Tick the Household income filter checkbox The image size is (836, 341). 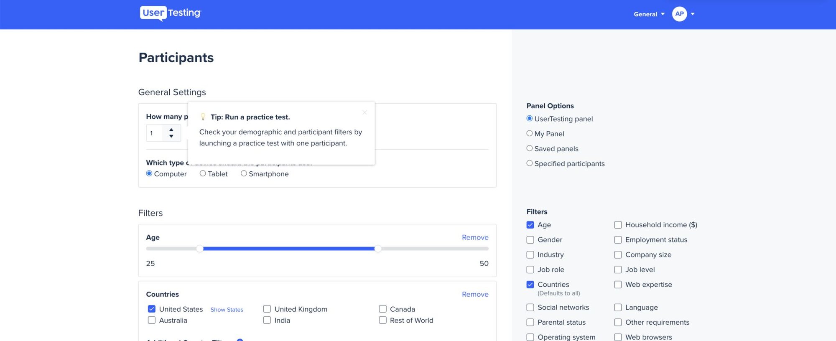(x=618, y=225)
